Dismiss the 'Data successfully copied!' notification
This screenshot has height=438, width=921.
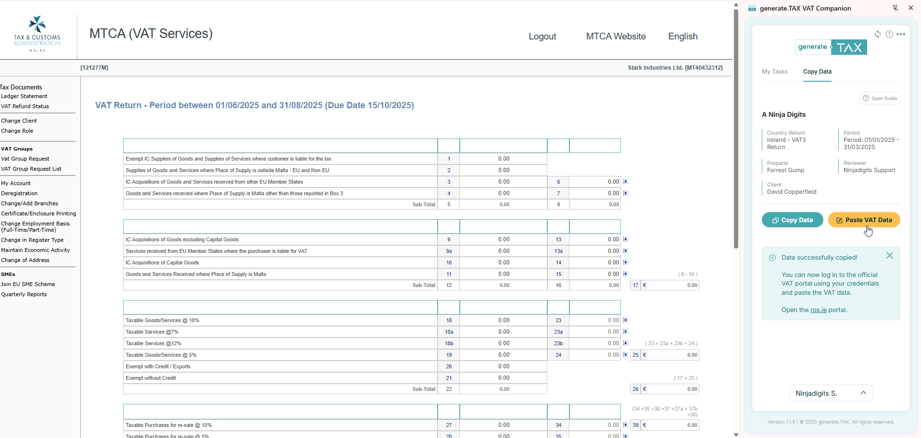[890, 256]
